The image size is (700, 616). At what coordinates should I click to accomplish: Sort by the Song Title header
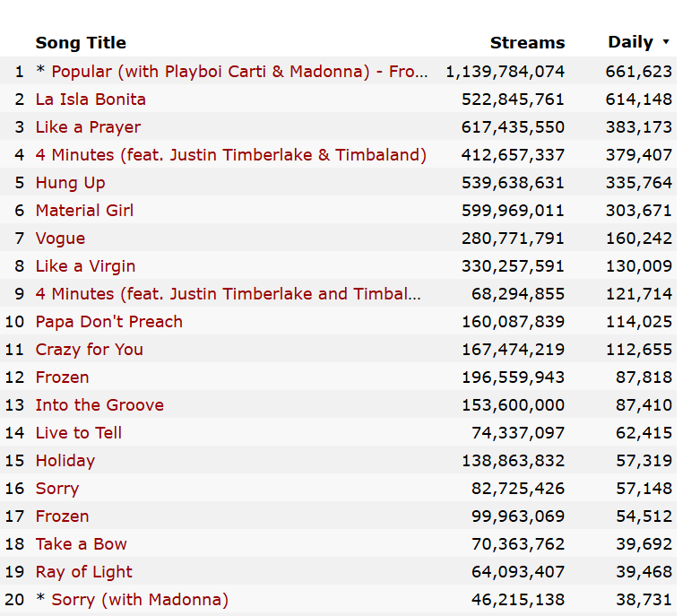click(81, 43)
